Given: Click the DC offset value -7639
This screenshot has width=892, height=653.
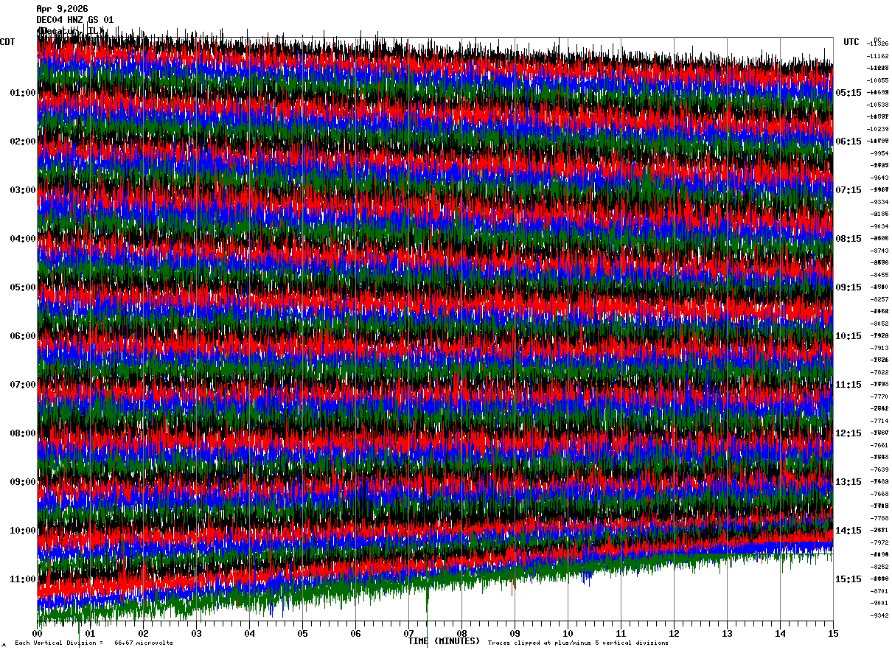Looking at the screenshot, I should pos(879,469).
